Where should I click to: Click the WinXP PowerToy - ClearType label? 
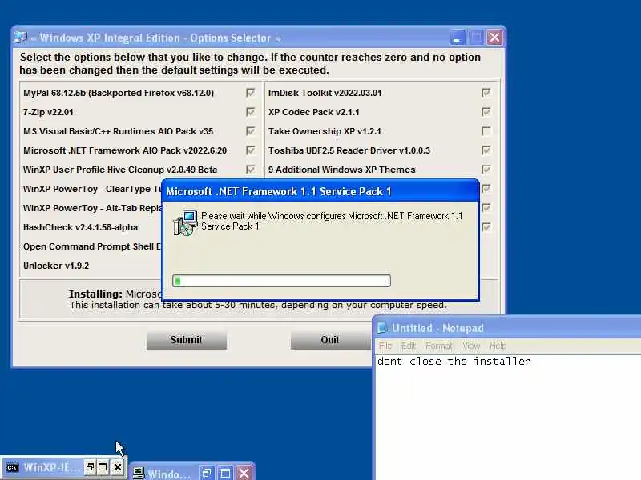(92, 189)
